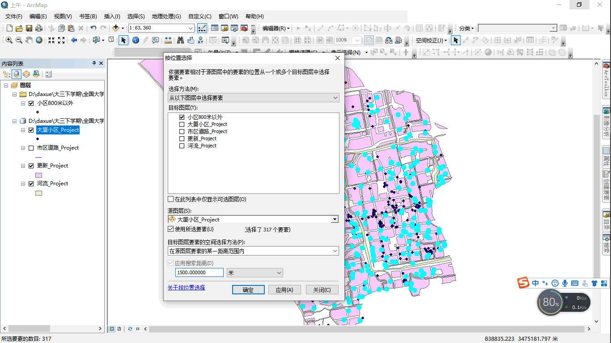Open the 地理处理(G) menu
Screen dimensions: 611x343
(x=166, y=16)
